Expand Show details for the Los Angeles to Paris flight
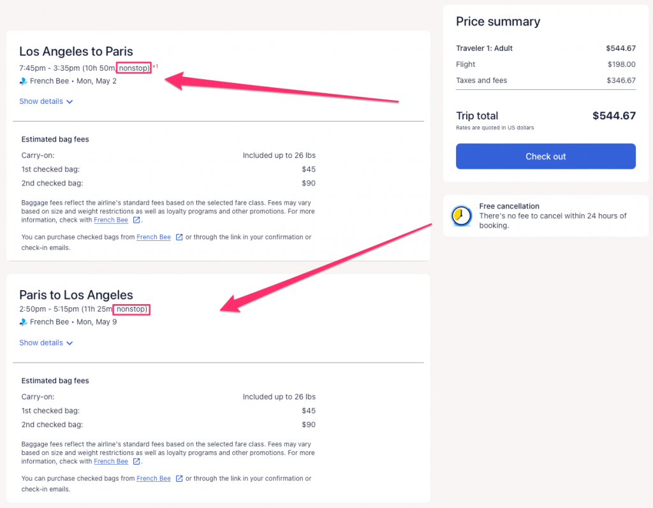The width and height of the screenshot is (653, 508). click(41, 101)
